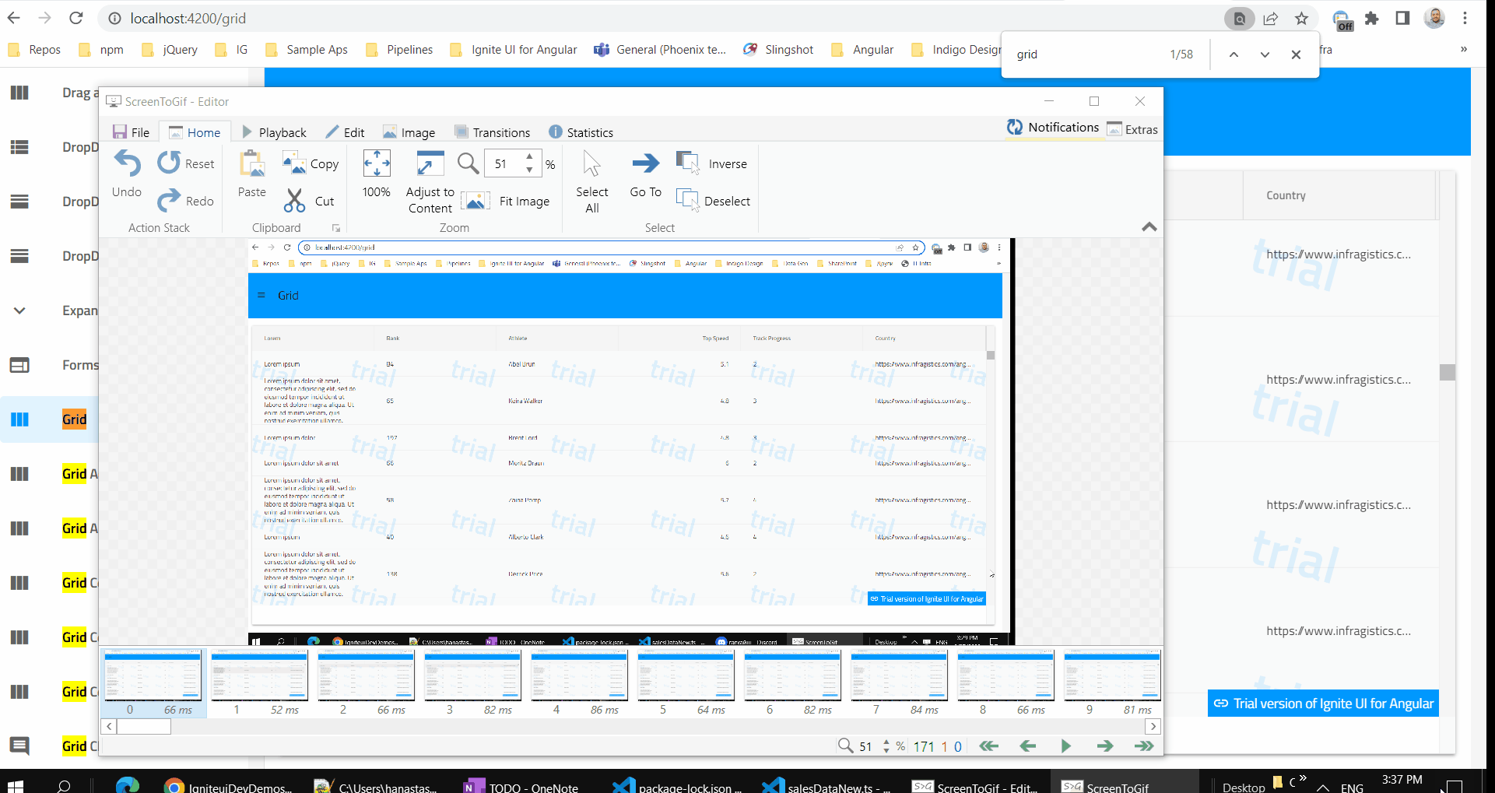The height and width of the screenshot is (793, 1495).
Task: Collapse the ribbon with the chevron arrow
Action: (x=1149, y=226)
